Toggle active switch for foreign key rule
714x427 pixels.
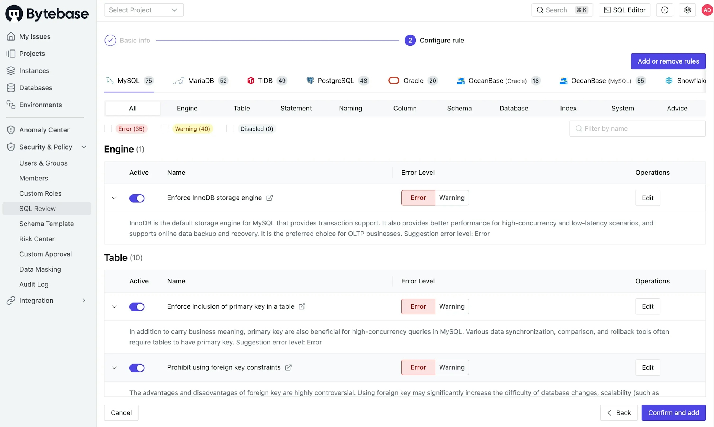[x=137, y=367]
